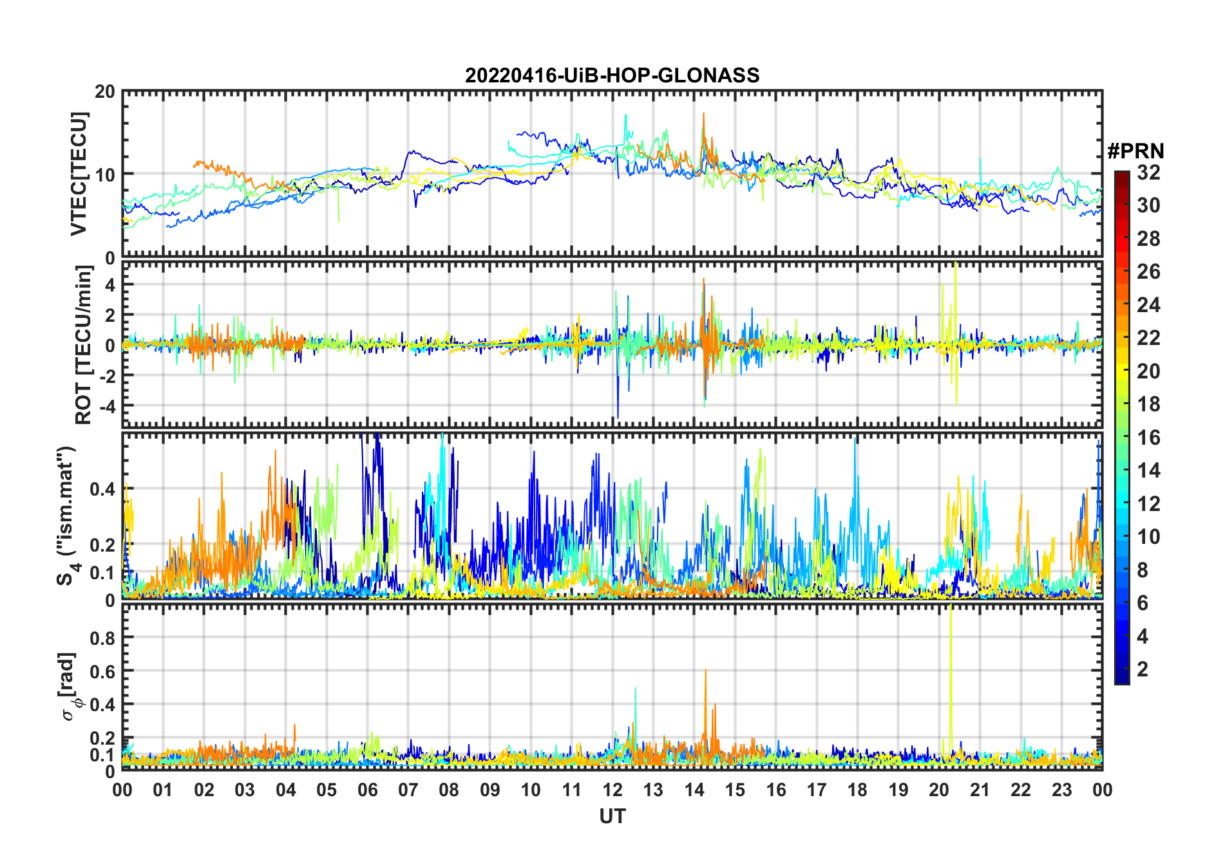
Task: Click S4 y-axis tick label 0.4
Action: (103, 489)
